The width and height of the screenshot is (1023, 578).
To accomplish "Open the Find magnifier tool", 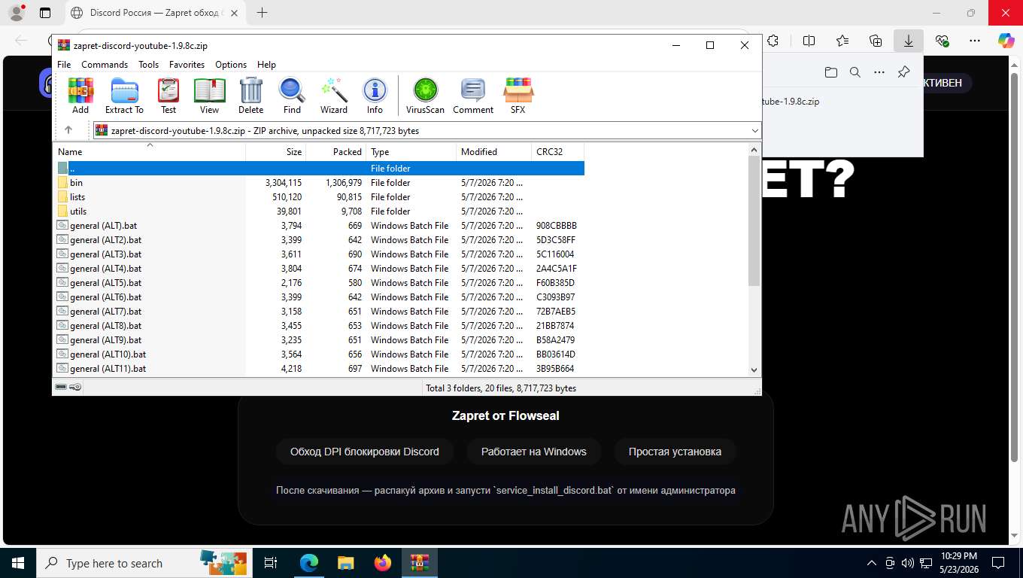I will tap(292, 96).
